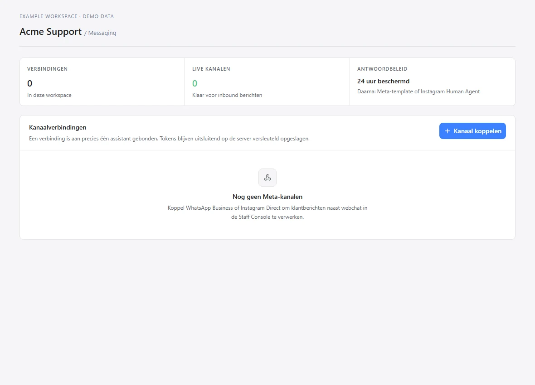Click the In deze workspace caption
Screen dimensions: 535x385
(x=49, y=95)
